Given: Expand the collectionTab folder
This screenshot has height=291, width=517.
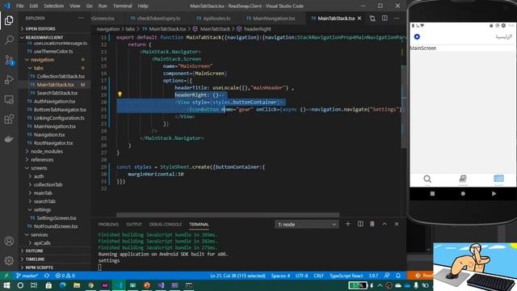Looking at the screenshot, I should point(54,185).
